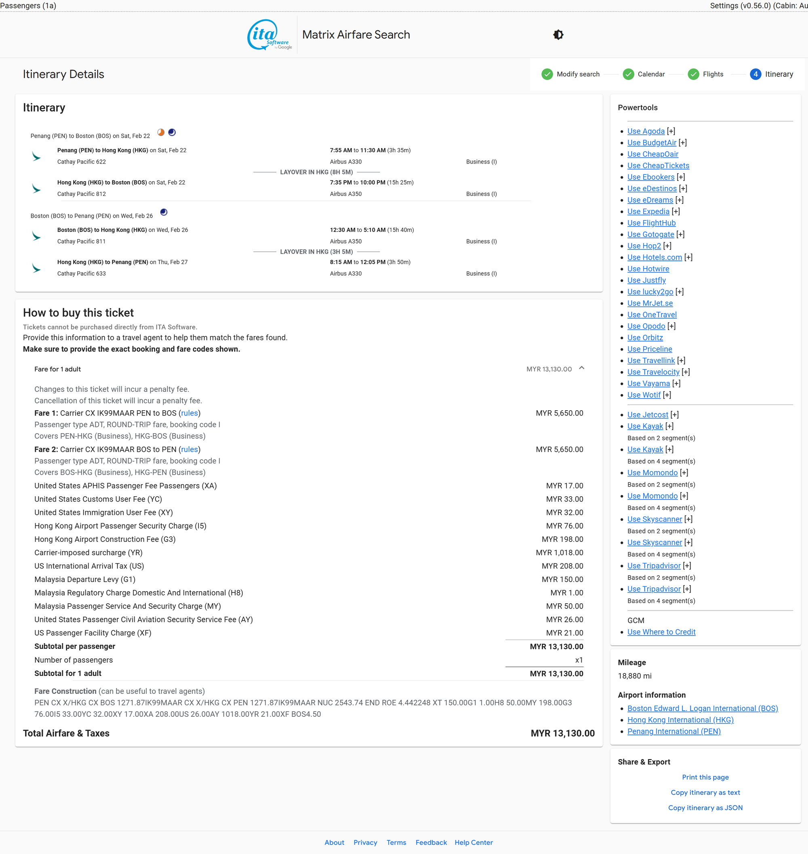This screenshot has height=854, width=808.
Task: Click the ITA Software logo
Action: click(x=269, y=34)
